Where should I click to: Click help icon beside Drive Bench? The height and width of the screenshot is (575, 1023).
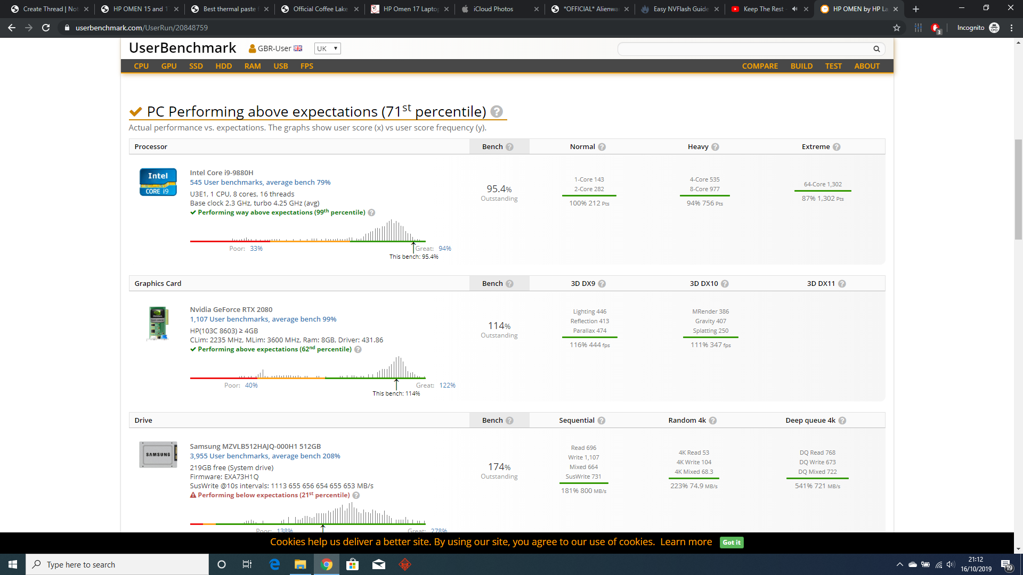(509, 421)
